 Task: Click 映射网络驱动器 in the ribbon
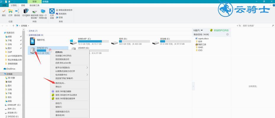click(35, 14)
